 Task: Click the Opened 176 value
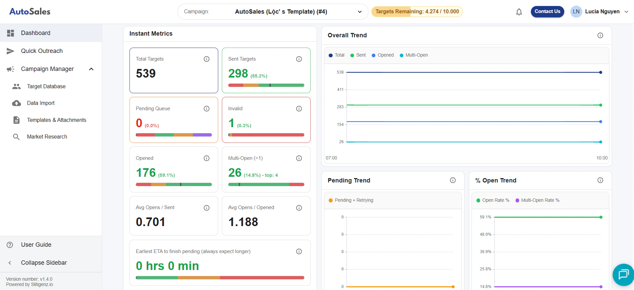click(146, 172)
